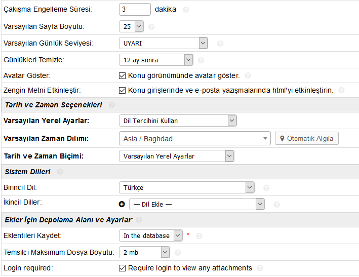Click help icon beside Eklentileri Kaydet
This screenshot has width=359, height=277.
pos(199,236)
